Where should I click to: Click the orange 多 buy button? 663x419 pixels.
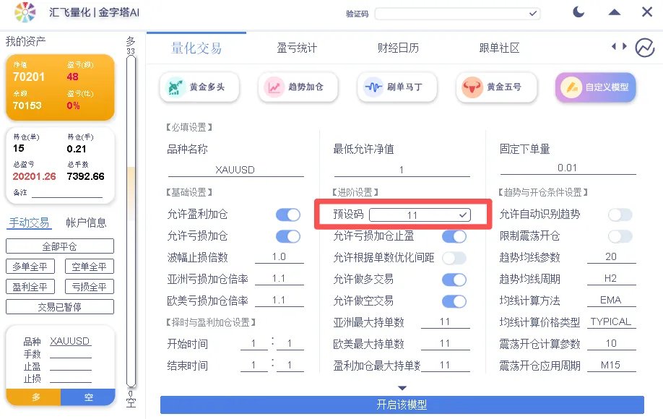[x=33, y=397]
